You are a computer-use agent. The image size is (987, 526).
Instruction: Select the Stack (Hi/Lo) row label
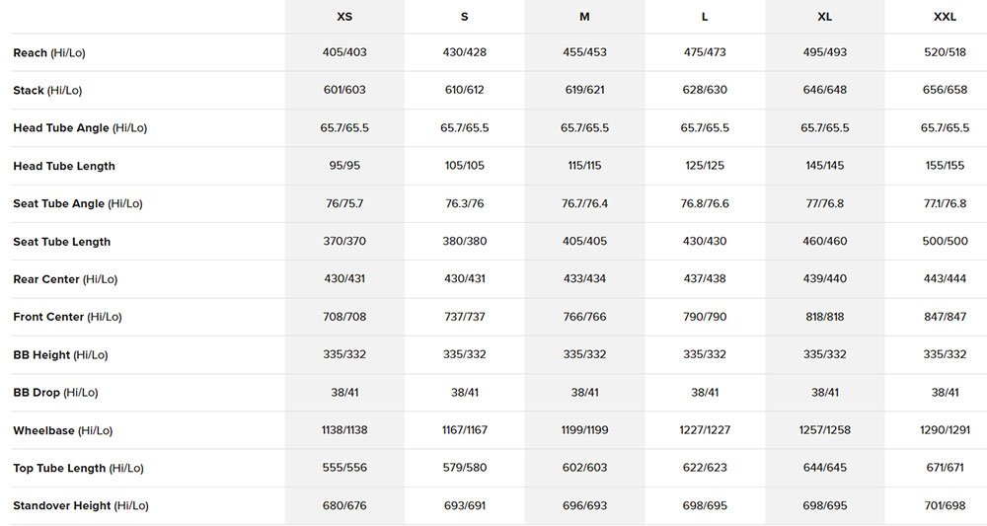coord(47,91)
